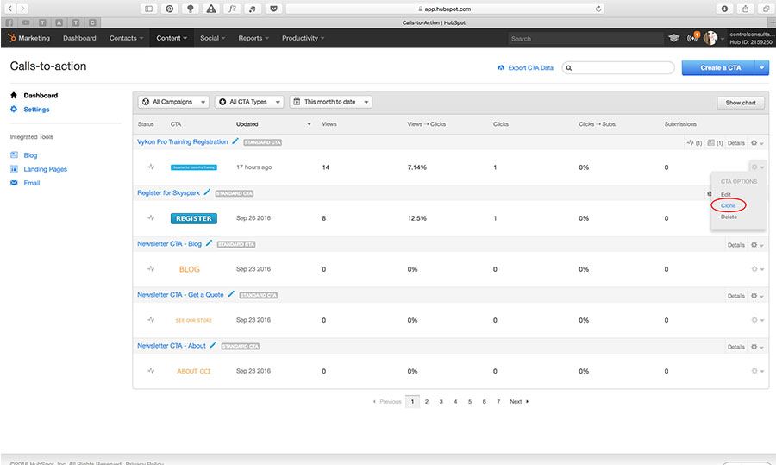The width and height of the screenshot is (776, 465).
Task: Open the Productivity menu
Action: (x=303, y=38)
